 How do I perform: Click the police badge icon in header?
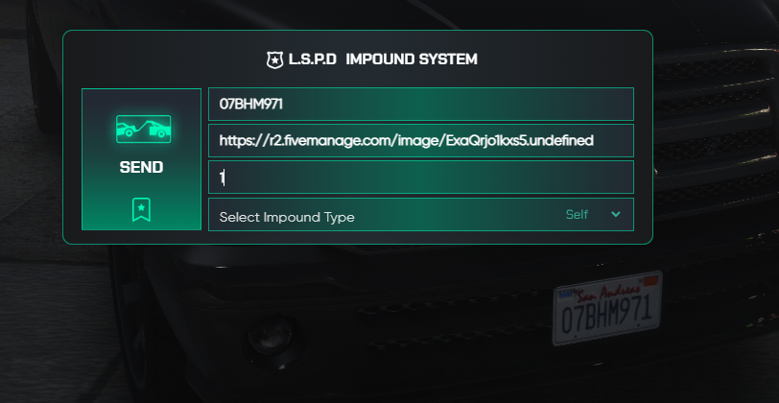(274, 60)
